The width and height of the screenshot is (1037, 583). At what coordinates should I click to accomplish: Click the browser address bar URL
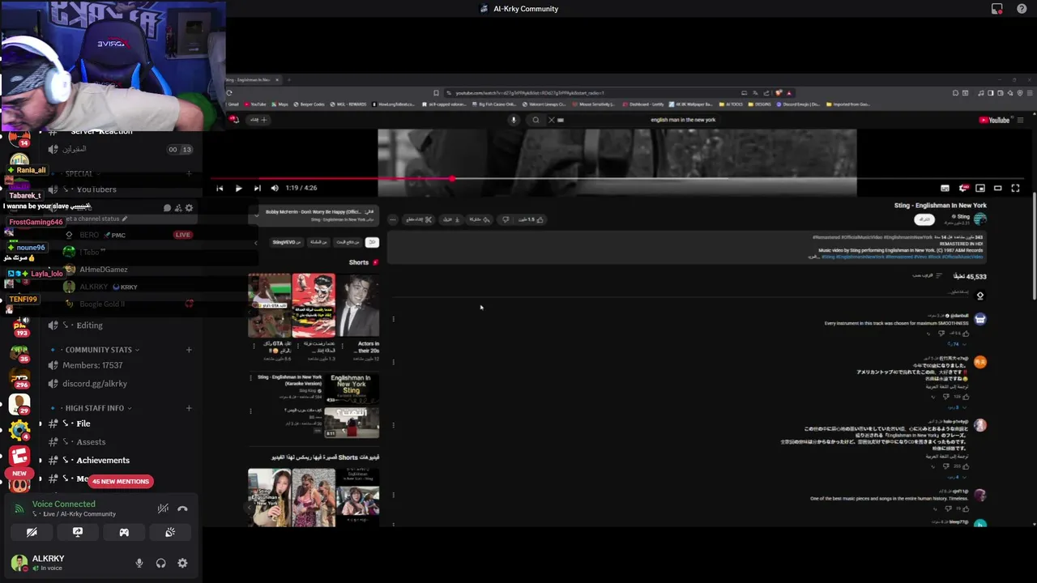[x=529, y=93]
